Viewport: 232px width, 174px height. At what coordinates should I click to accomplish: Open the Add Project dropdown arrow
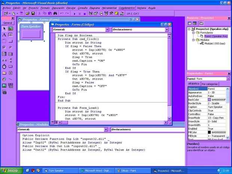(x=9, y=13)
